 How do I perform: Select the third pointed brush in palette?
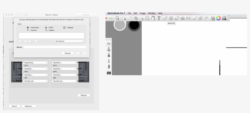(x=109, y=61)
